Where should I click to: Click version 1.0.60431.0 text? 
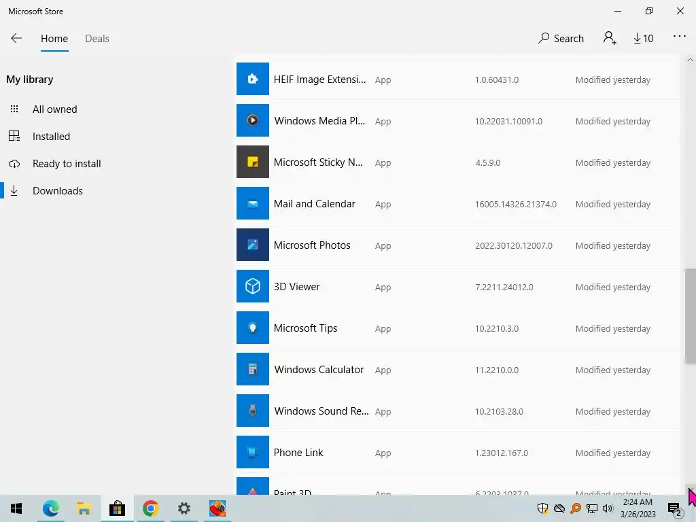pyautogui.click(x=497, y=80)
